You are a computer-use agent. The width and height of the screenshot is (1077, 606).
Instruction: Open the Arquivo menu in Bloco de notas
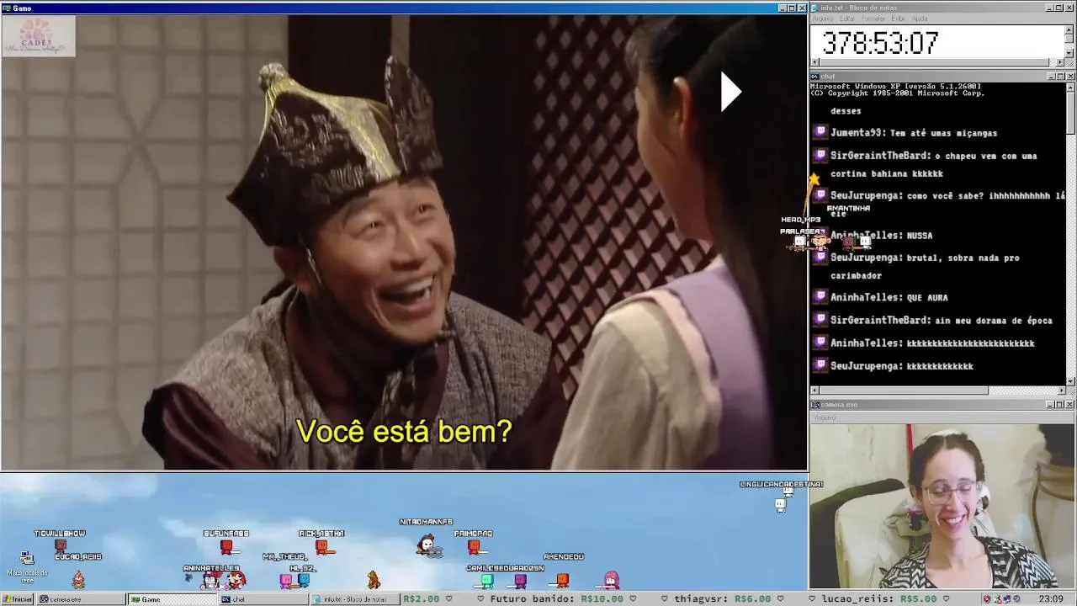point(823,19)
